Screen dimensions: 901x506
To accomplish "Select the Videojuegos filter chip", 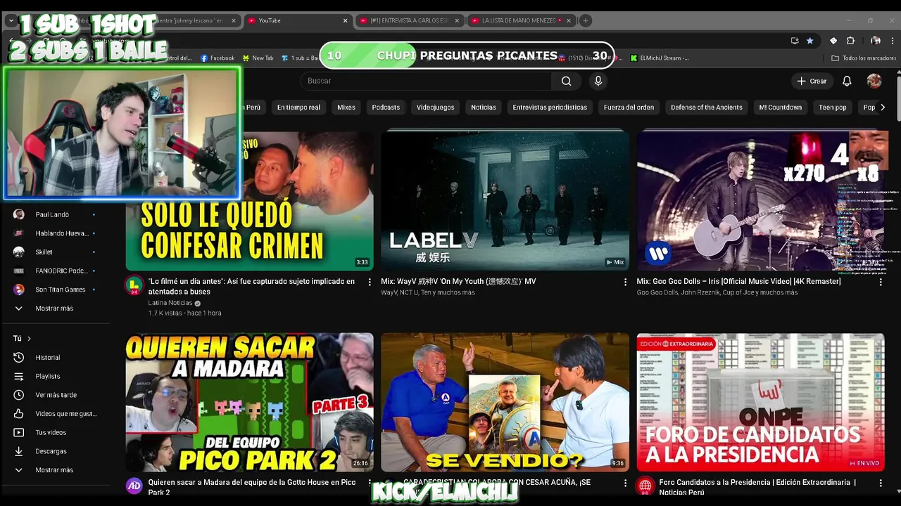I will tap(435, 108).
